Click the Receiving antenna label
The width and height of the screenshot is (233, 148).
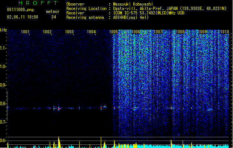point(85,17)
